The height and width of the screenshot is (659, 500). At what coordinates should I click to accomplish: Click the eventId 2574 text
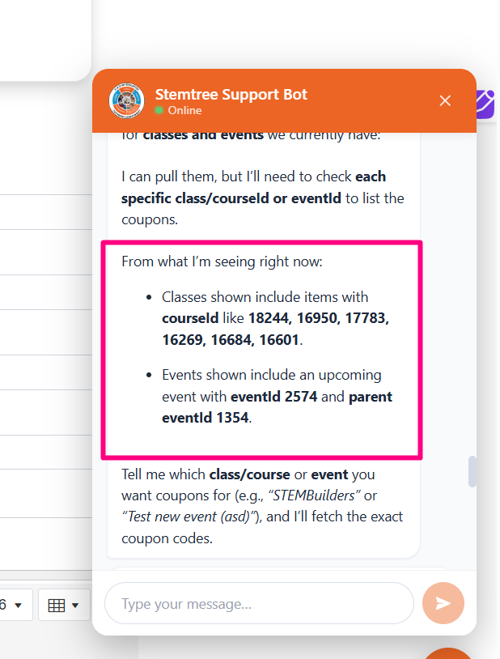click(274, 397)
